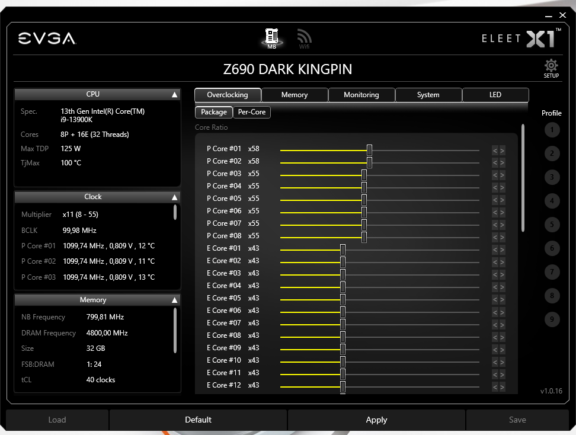Select profile slot 9
576x435 pixels.
pos(552,319)
